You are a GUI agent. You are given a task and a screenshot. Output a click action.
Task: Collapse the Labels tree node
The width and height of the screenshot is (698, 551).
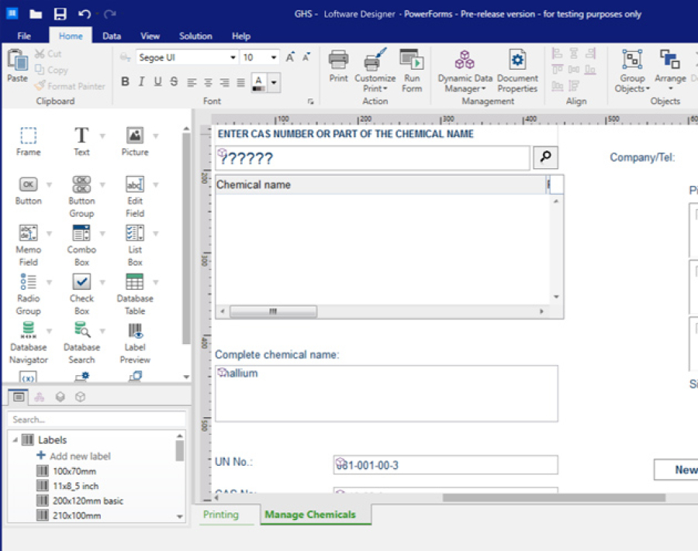pyautogui.click(x=16, y=439)
